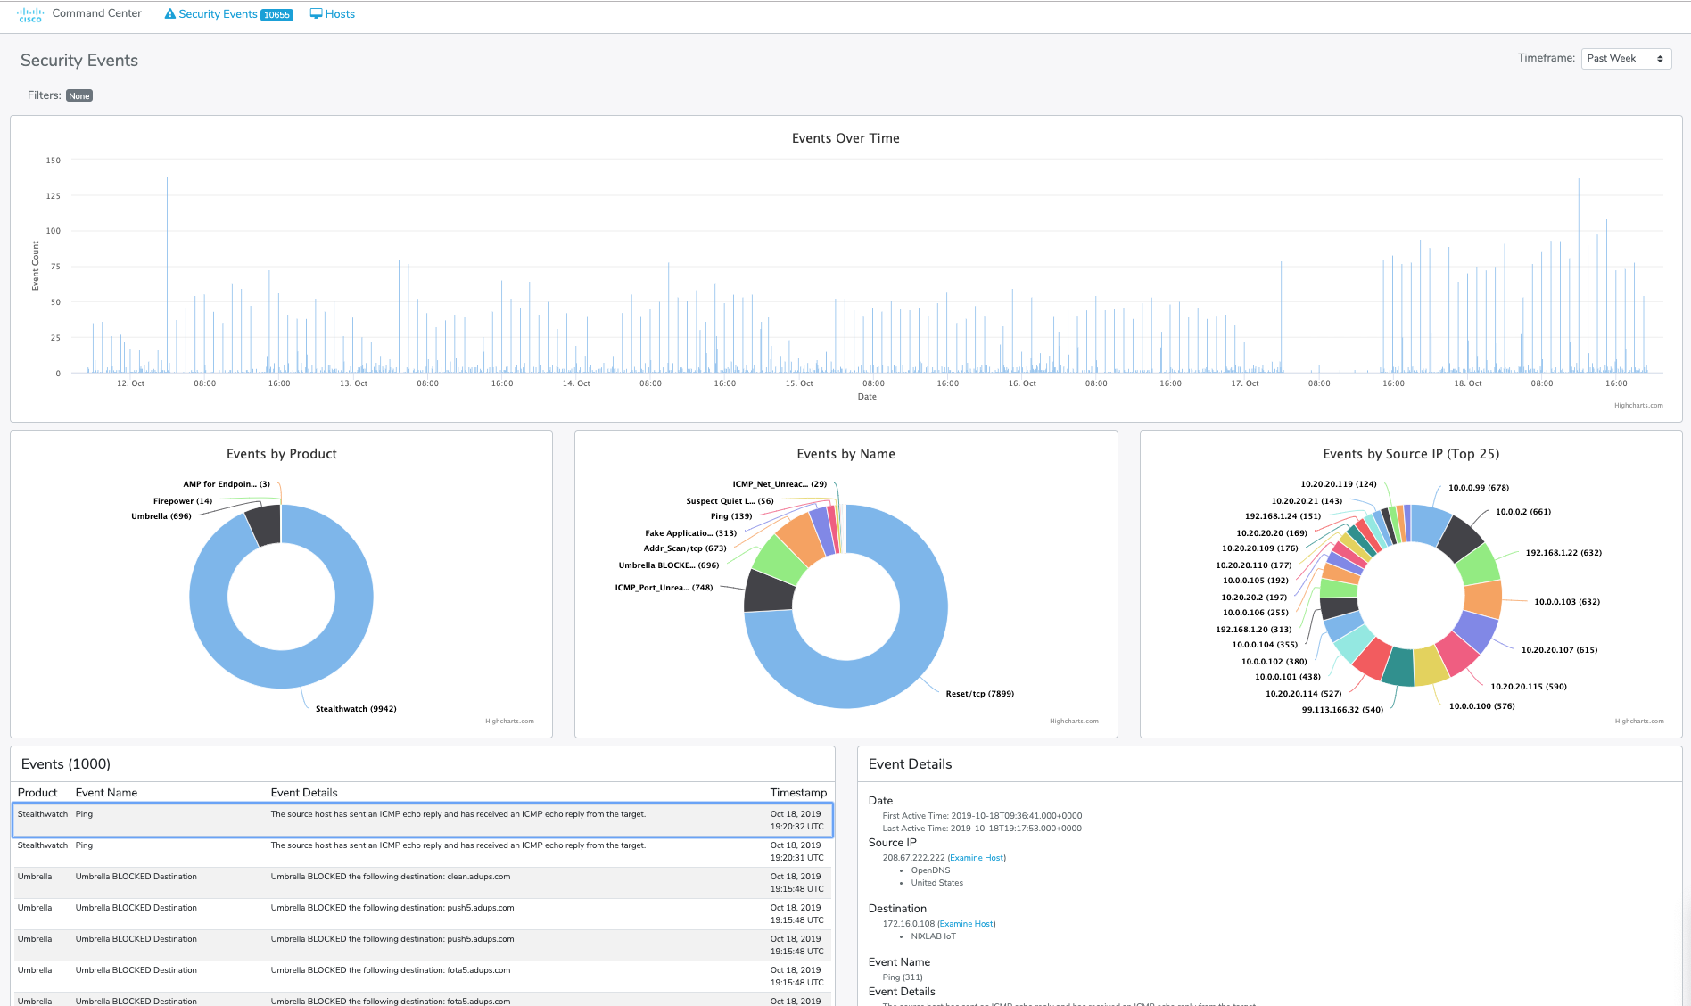Click the ICMP_Port_Unrea... (748) label

(x=664, y=588)
